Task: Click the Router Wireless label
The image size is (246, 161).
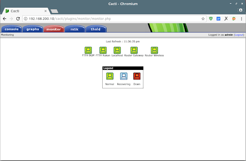Action: [x=154, y=55]
